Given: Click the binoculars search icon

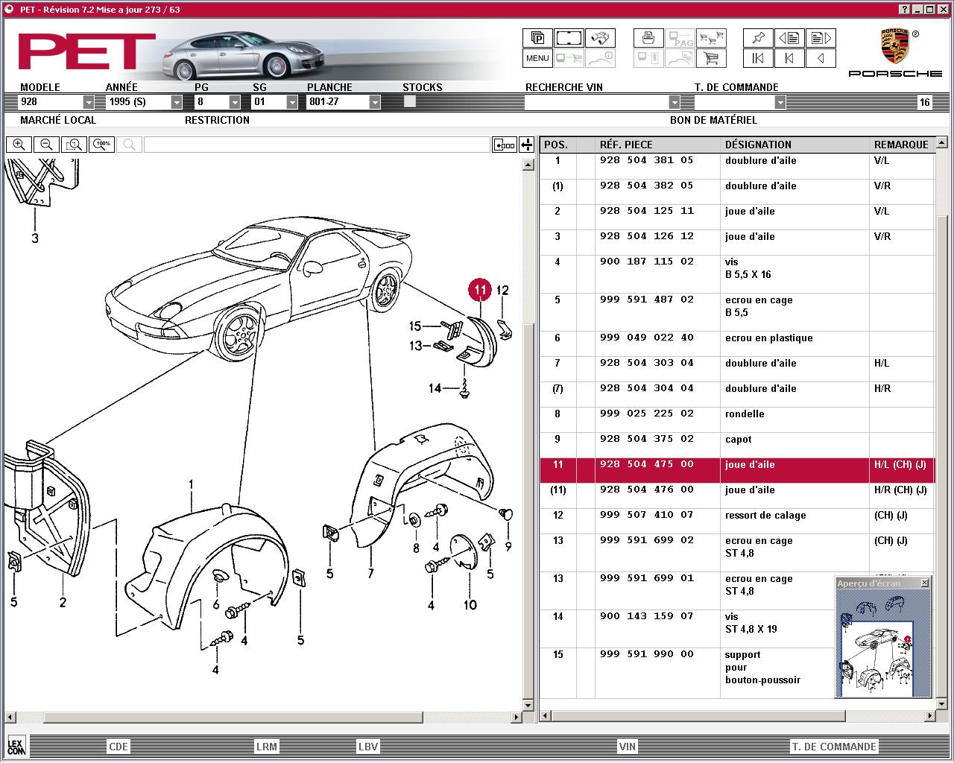Looking at the screenshot, I should tap(600, 37).
